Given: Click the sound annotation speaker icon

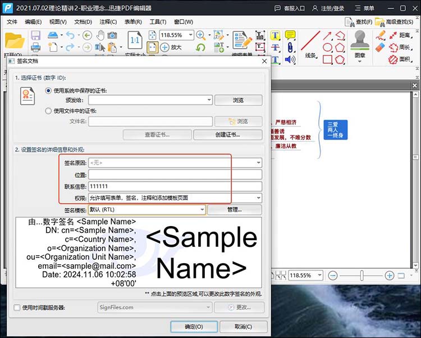Looking at the screenshot, I should [290, 60].
